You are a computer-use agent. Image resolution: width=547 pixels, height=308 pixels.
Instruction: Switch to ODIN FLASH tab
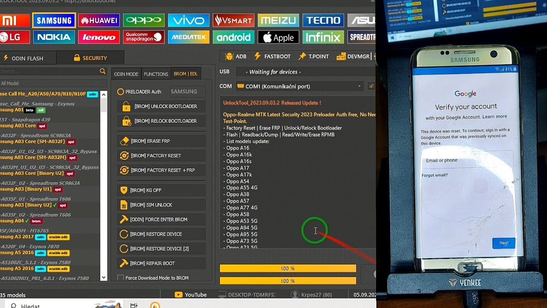[x=28, y=58]
